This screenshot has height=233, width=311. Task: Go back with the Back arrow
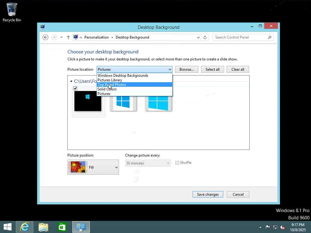(46, 37)
